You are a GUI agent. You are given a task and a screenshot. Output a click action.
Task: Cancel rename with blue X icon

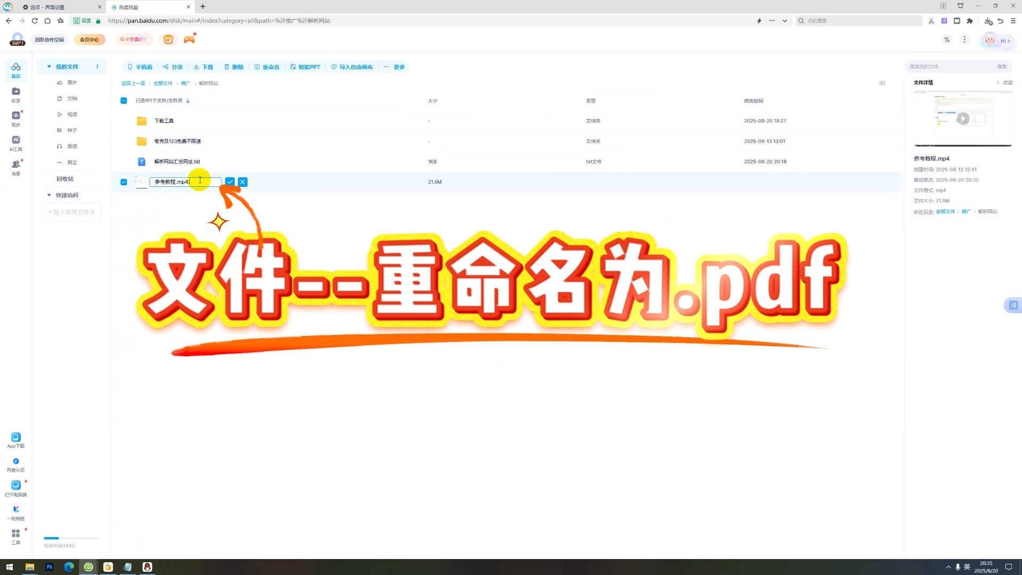243,182
